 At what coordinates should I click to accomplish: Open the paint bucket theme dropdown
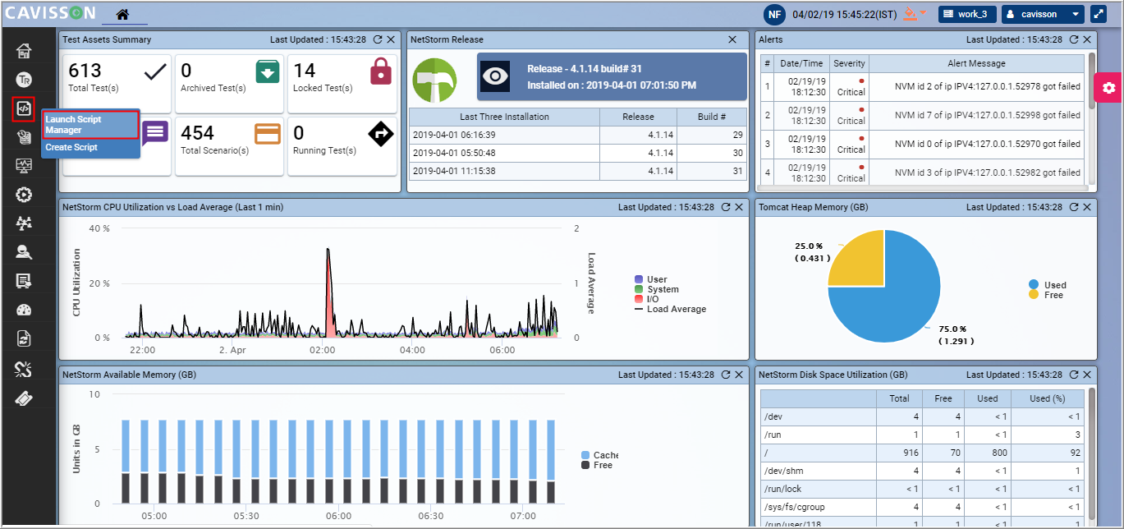click(914, 14)
